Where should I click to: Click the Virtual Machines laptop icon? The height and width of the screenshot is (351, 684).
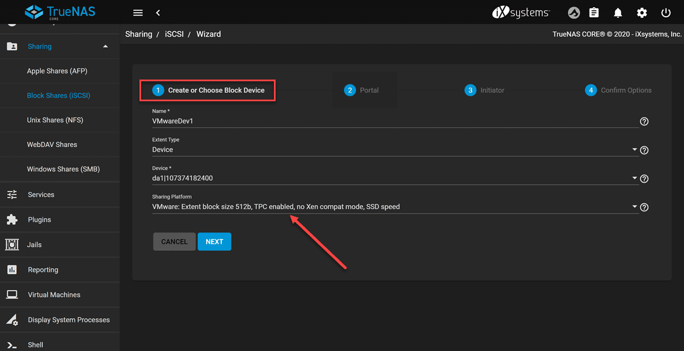(12, 295)
